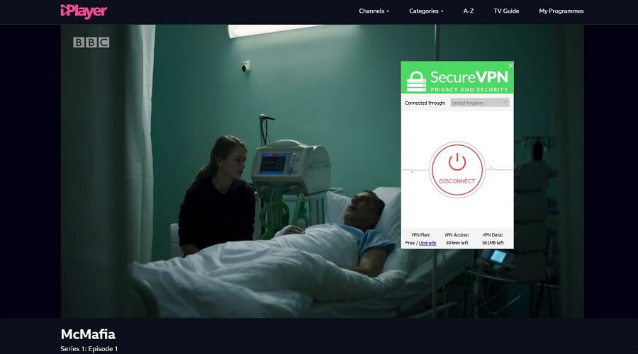Click 'Series 1: Episode 1' text

(x=89, y=349)
